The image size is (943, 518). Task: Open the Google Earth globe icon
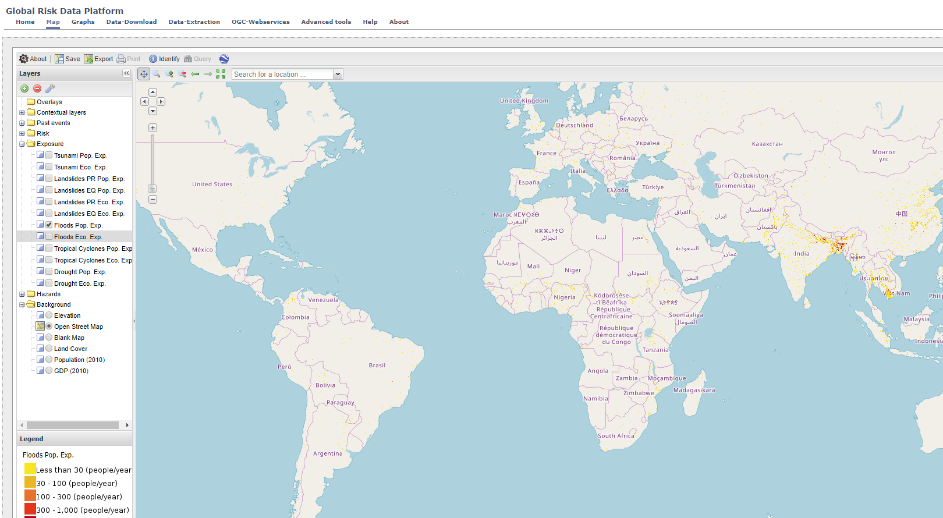[224, 59]
